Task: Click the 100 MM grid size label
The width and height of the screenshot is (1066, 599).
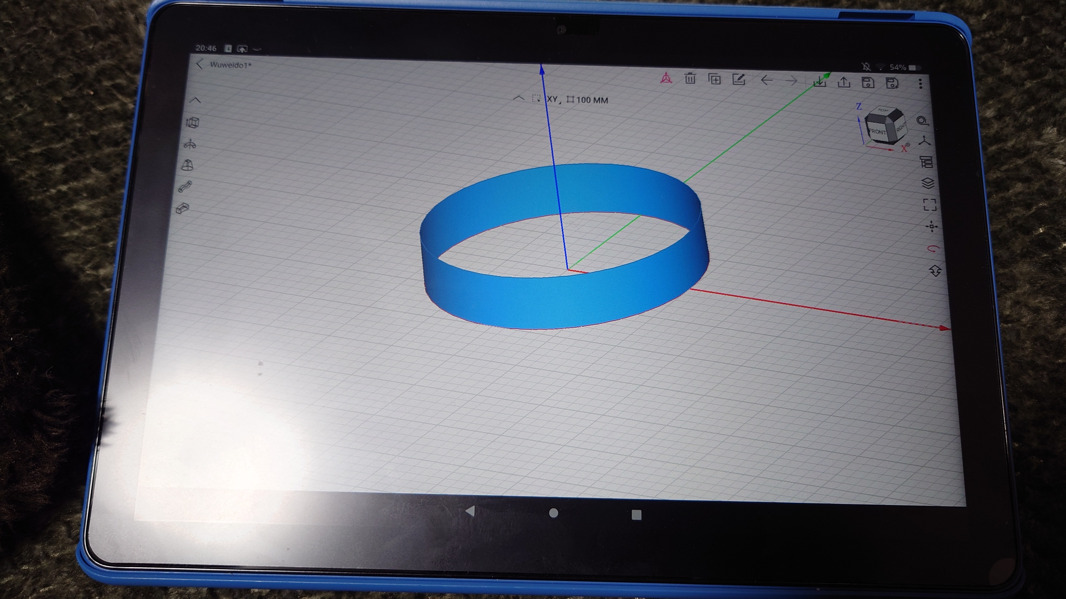Action: tap(592, 100)
